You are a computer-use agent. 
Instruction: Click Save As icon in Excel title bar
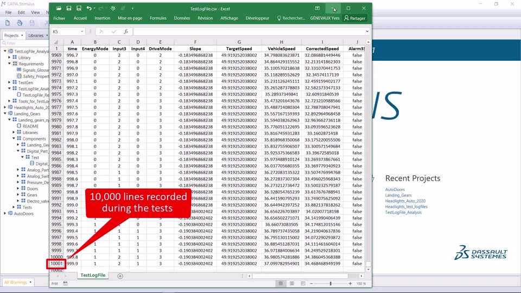point(79,8)
